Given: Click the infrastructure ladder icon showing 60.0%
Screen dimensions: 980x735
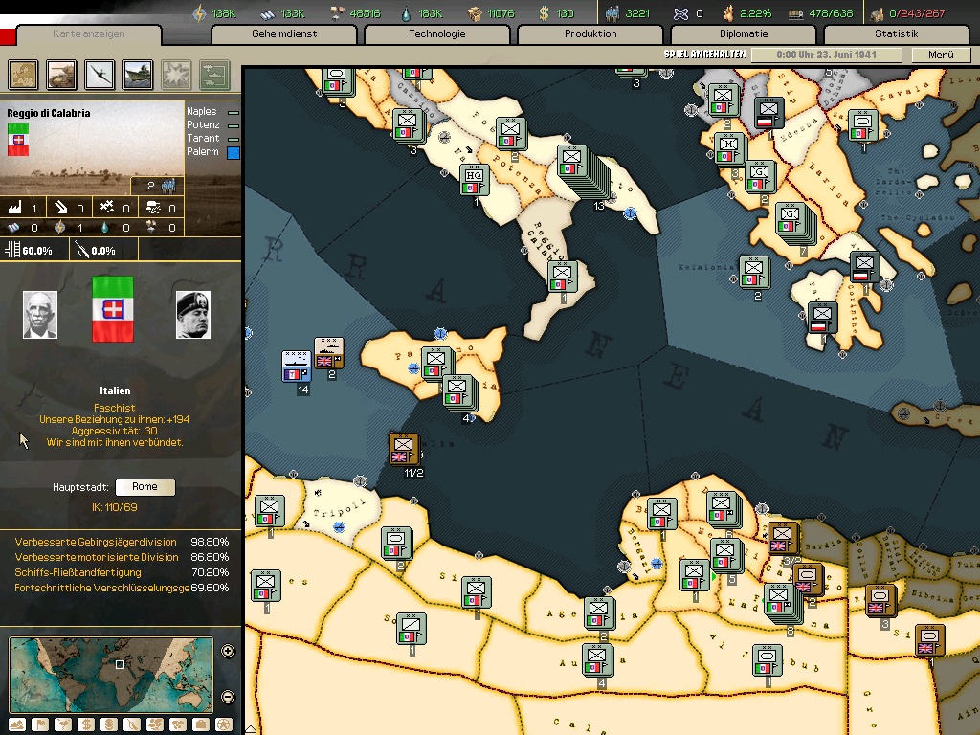Looking at the screenshot, I should click(x=12, y=250).
